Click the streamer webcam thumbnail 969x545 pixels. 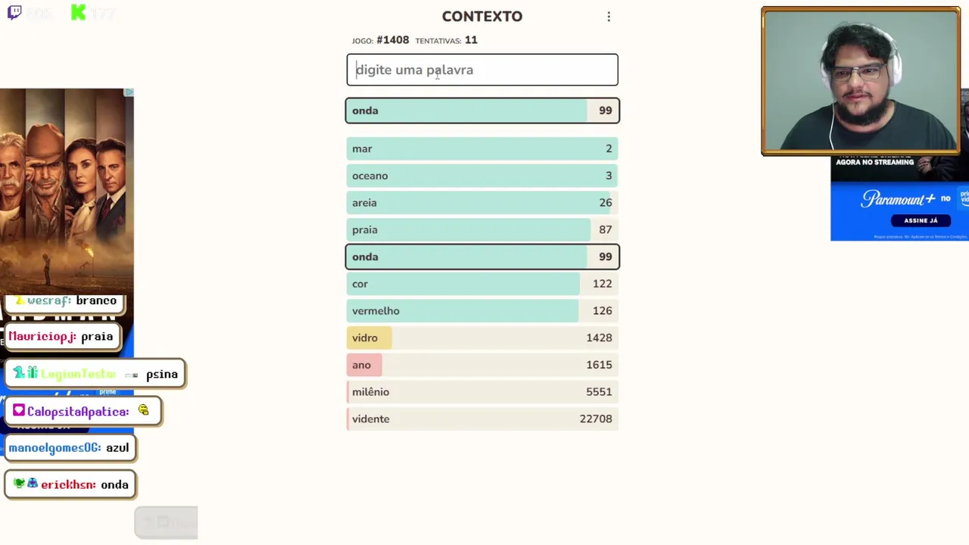(x=861, y=81)
